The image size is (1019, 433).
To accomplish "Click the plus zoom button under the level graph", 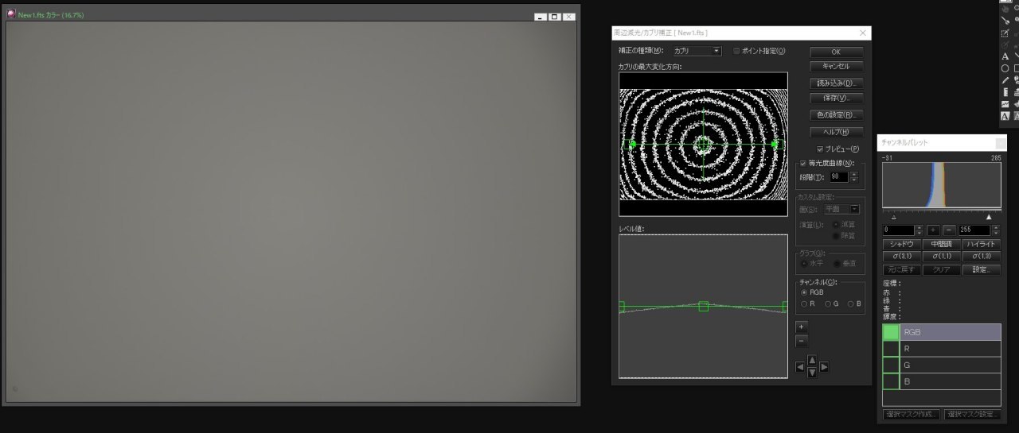I will (x=802, y=327).
